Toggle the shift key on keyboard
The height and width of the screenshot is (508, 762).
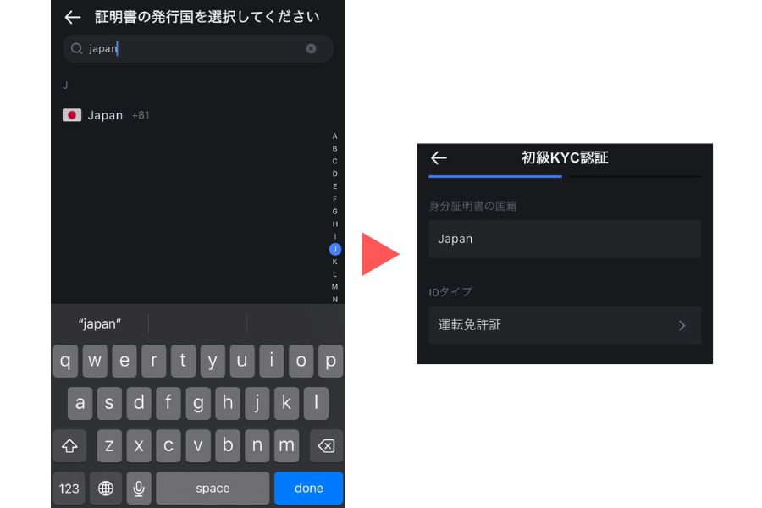(x=69, y=445)
